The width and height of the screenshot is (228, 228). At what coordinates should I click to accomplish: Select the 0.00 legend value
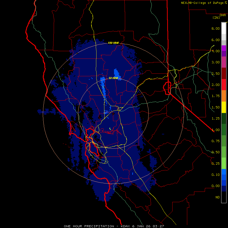pos(216,186)
